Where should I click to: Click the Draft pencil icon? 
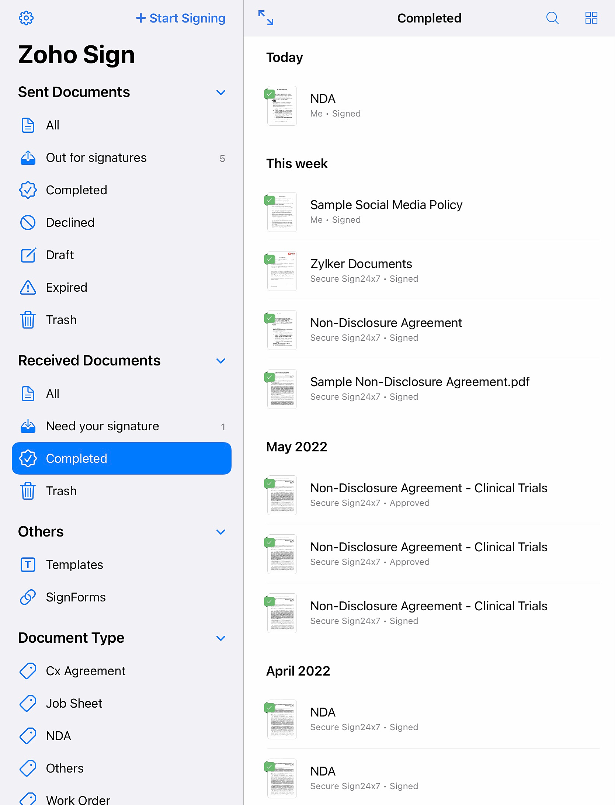point(28,255)
